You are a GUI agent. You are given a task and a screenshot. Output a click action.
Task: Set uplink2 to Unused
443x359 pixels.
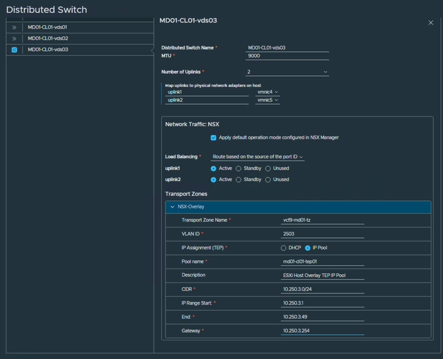coord(268,180)
